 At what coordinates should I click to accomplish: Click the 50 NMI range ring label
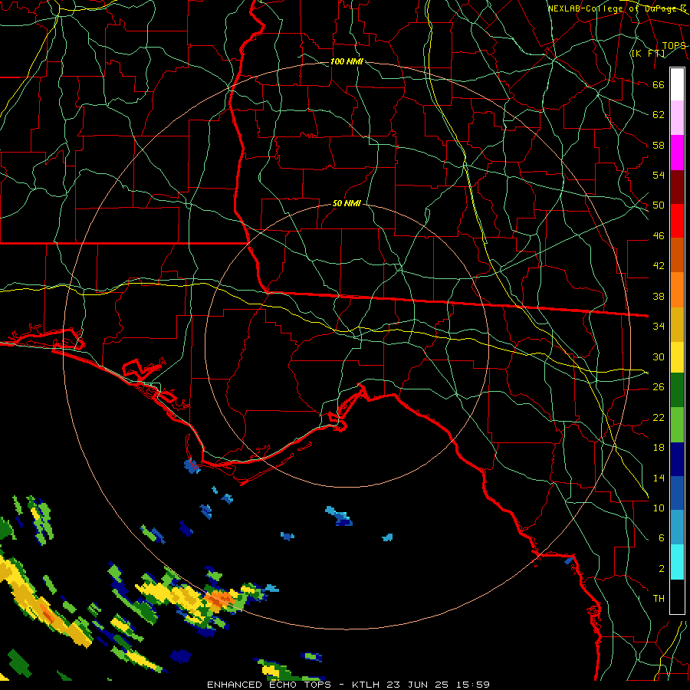point(347,203)
